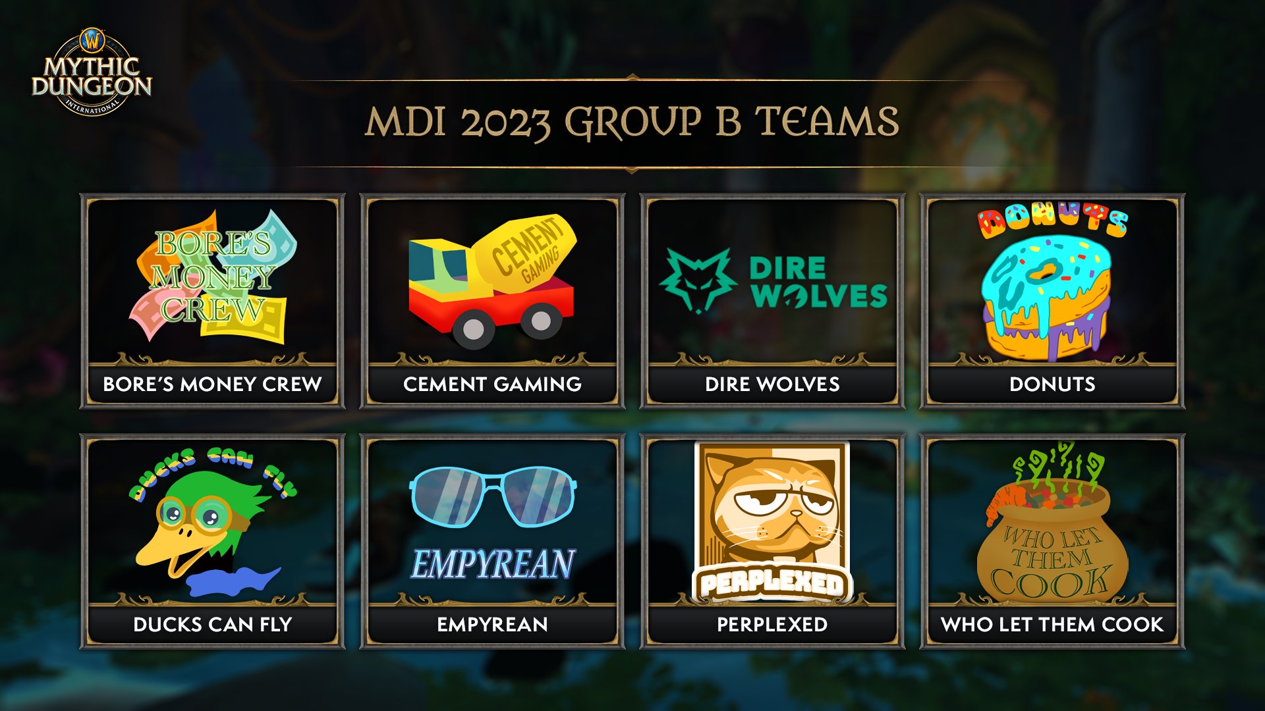This screenshot has width=1265, height=711.
Task: Click the green DIRE WOLVES wordmark text
Action: (818, 282)
